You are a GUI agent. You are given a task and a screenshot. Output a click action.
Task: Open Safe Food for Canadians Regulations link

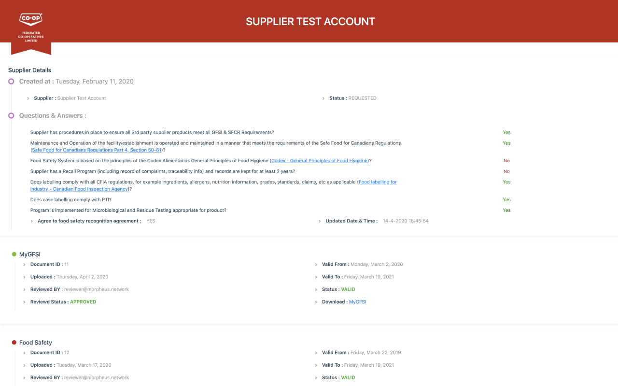click(x=97, y=150)
